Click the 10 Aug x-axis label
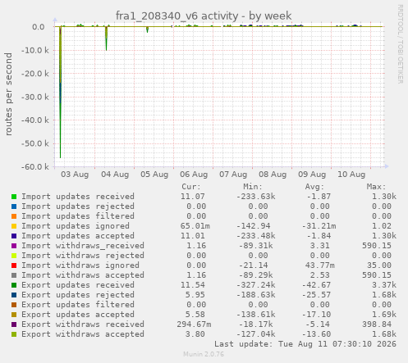Image resolution: width=408 pixels, height=363 pixels. coord(351,175)
